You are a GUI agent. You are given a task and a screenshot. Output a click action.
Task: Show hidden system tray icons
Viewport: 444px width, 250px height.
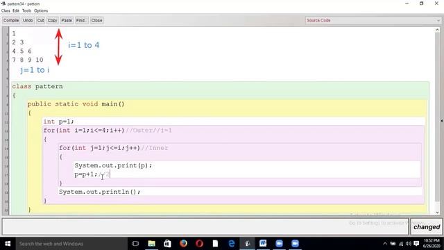[x=385, y=244]
